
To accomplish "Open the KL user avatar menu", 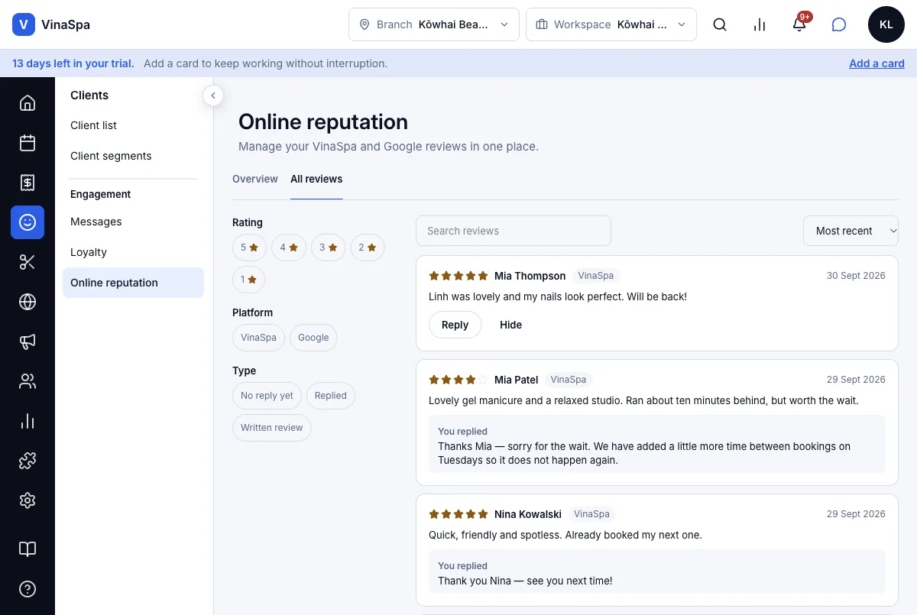I will tap(886, 24).
